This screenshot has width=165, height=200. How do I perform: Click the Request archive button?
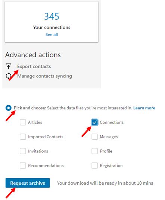pos(28,183)
